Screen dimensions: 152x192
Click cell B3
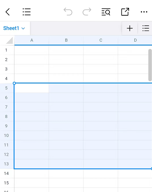[66, 69]
